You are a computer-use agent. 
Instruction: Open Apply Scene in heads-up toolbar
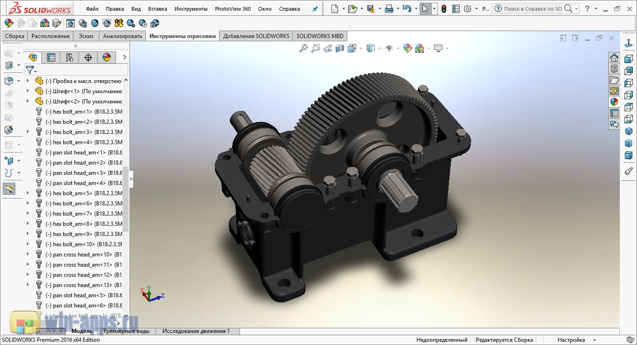[x=419, y=48]
